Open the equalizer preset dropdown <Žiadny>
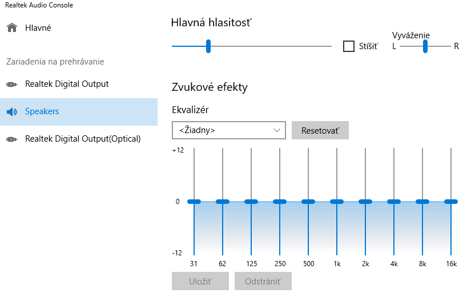 coord(228,130)
